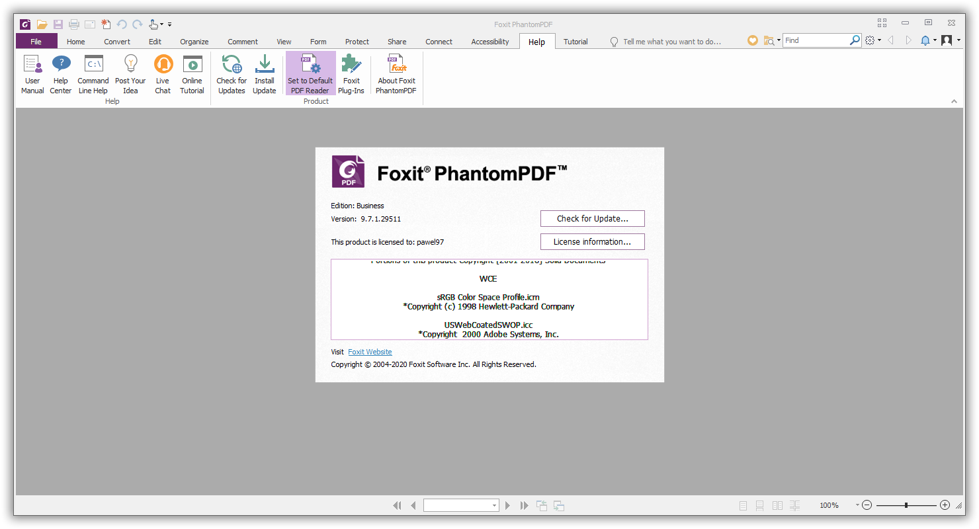Switch to the Tutorial tab
Image resolution: width=979 pixels, height=529 pixels.
[575, 41]
